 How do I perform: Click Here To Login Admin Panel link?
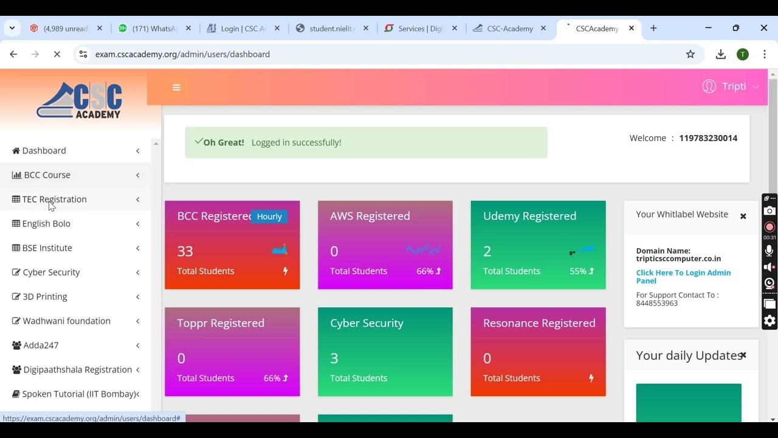(683, 277)
